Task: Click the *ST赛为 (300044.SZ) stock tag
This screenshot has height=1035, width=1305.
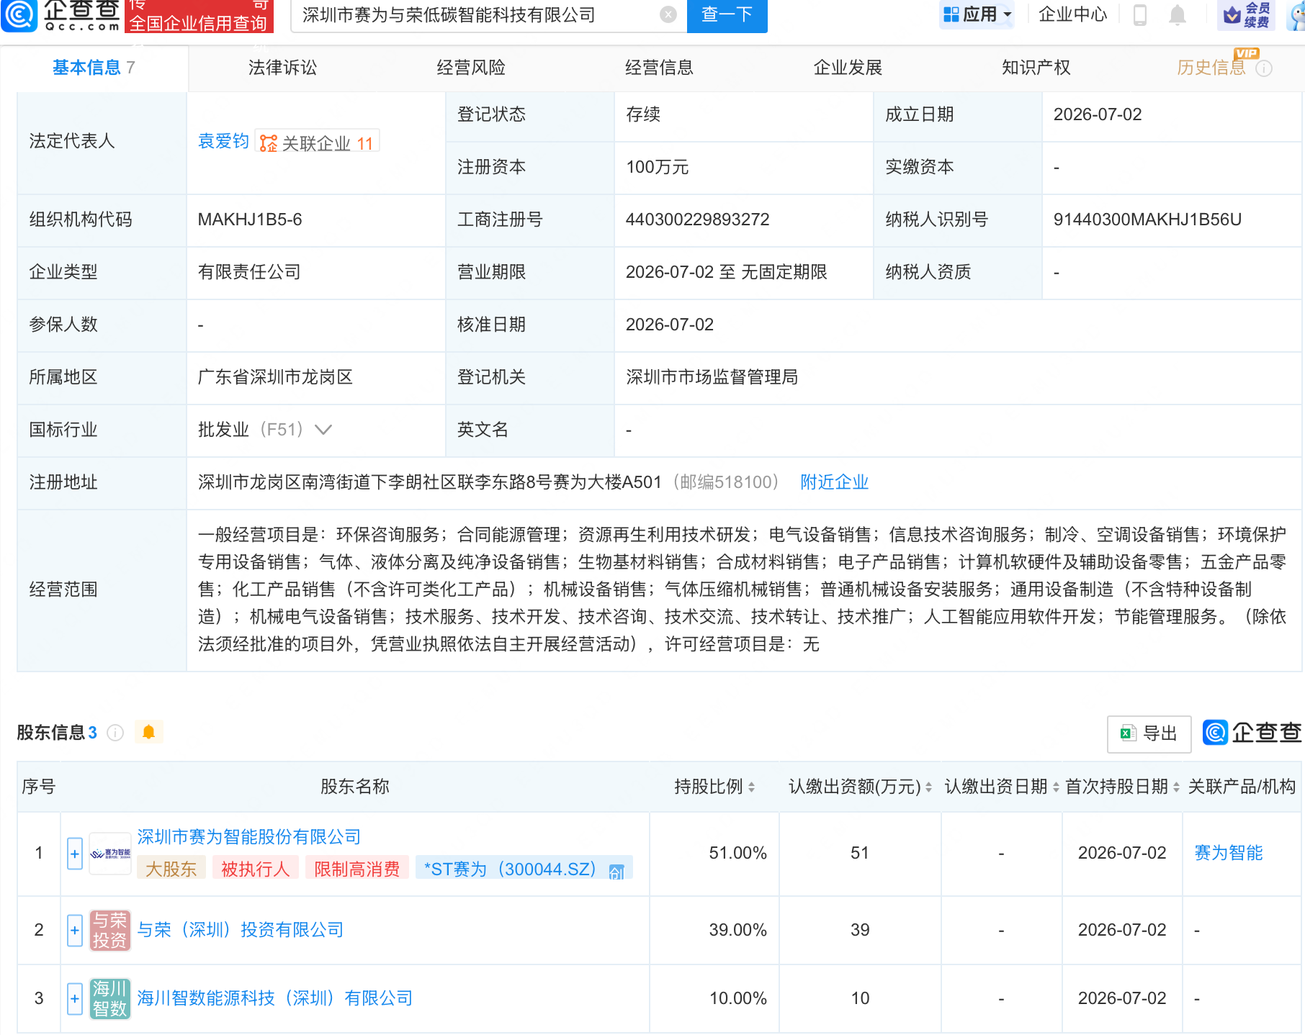Action: 524,869
